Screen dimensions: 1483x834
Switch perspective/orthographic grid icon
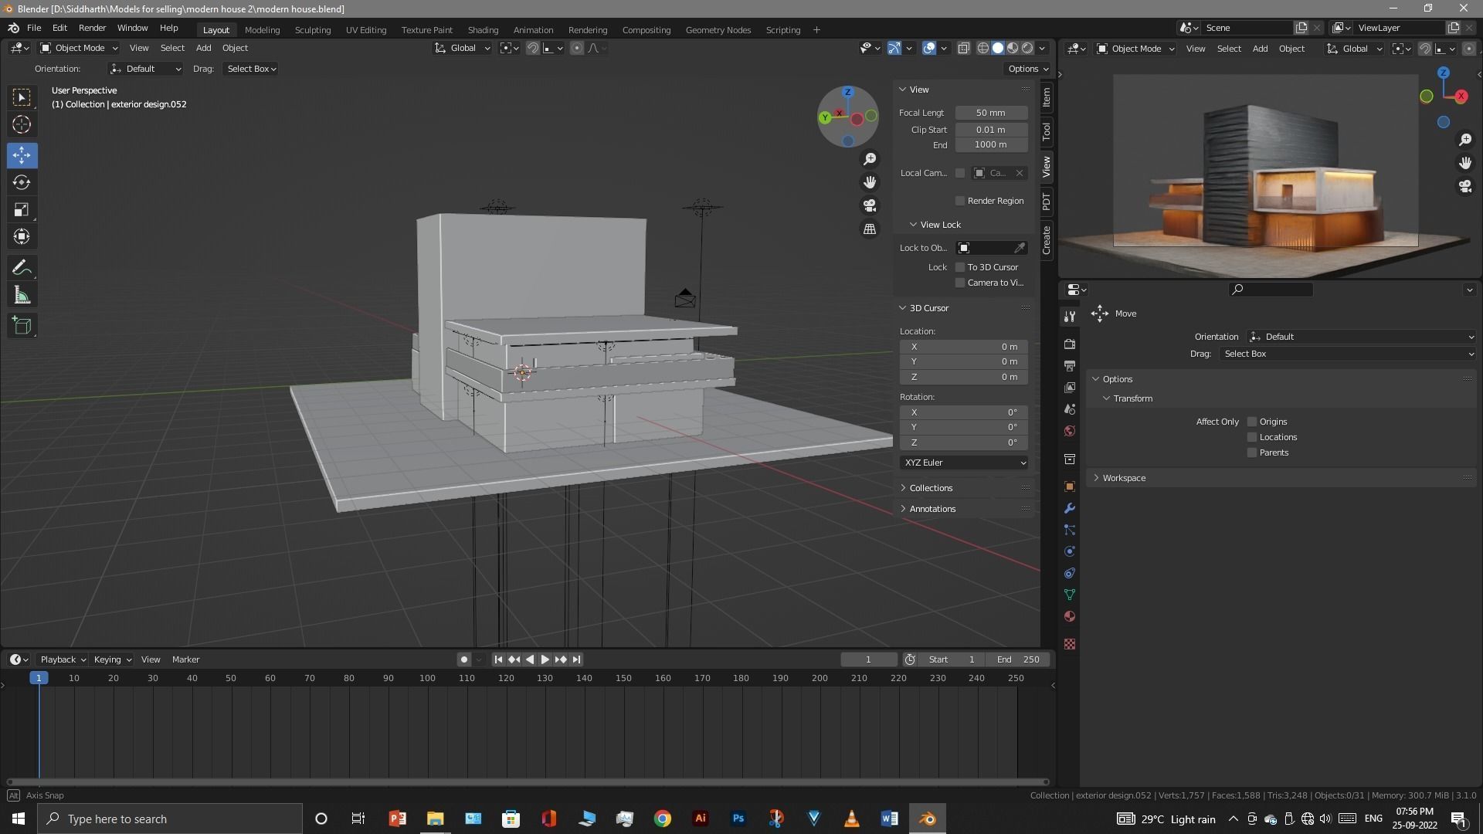tap(870, 229)
